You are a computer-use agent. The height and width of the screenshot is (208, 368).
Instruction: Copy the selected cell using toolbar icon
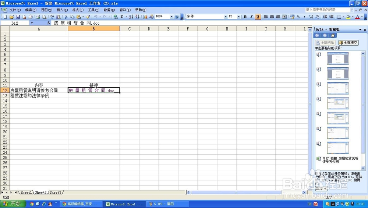point(72,17)
